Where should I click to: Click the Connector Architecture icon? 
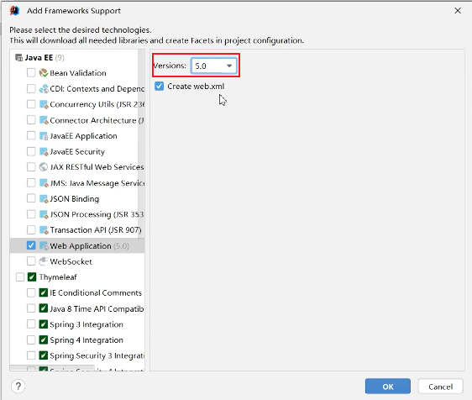[44, 120]
